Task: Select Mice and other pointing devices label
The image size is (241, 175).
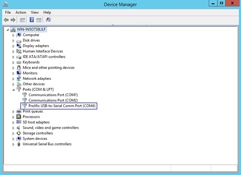Action: click(x=49, y=68)
